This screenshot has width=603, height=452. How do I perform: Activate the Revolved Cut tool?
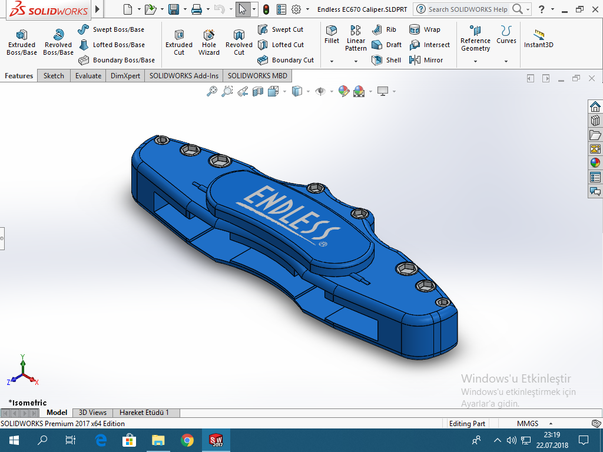coord(239,42)
